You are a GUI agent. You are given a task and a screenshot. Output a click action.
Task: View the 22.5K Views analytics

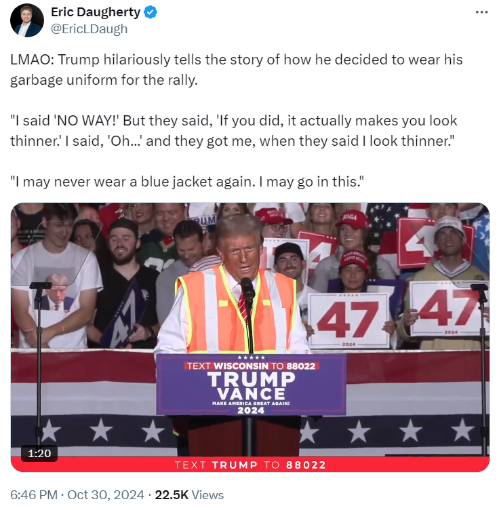[x=189, y=494]
